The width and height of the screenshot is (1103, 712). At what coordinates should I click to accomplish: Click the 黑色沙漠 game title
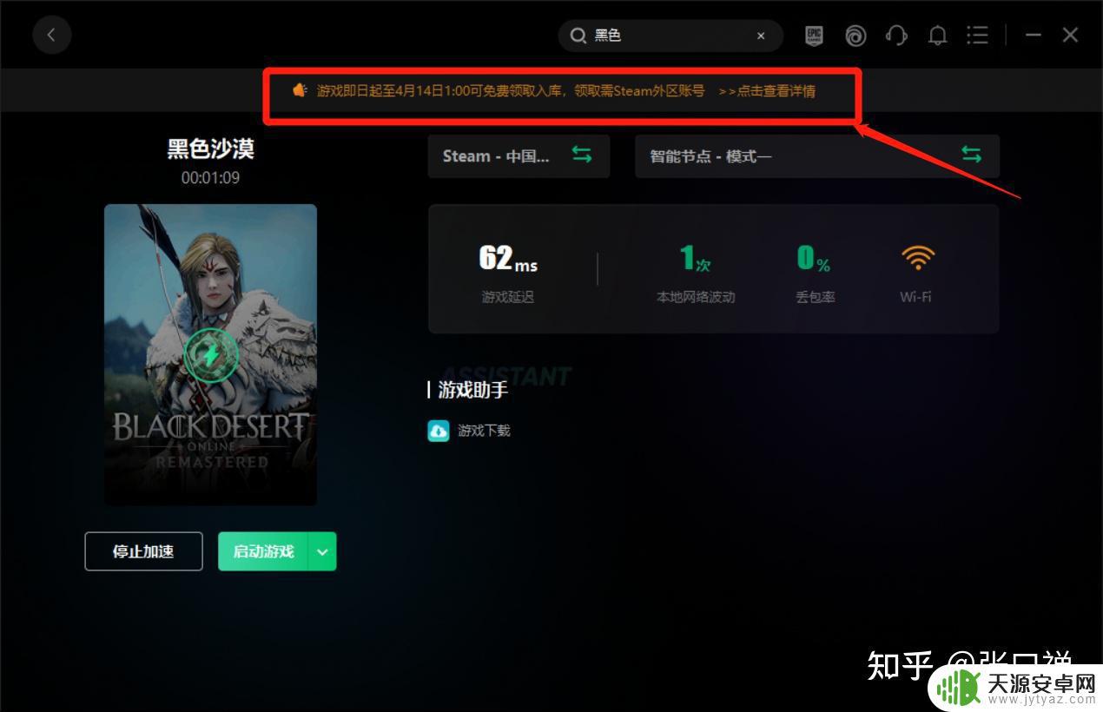click(210, 149)
